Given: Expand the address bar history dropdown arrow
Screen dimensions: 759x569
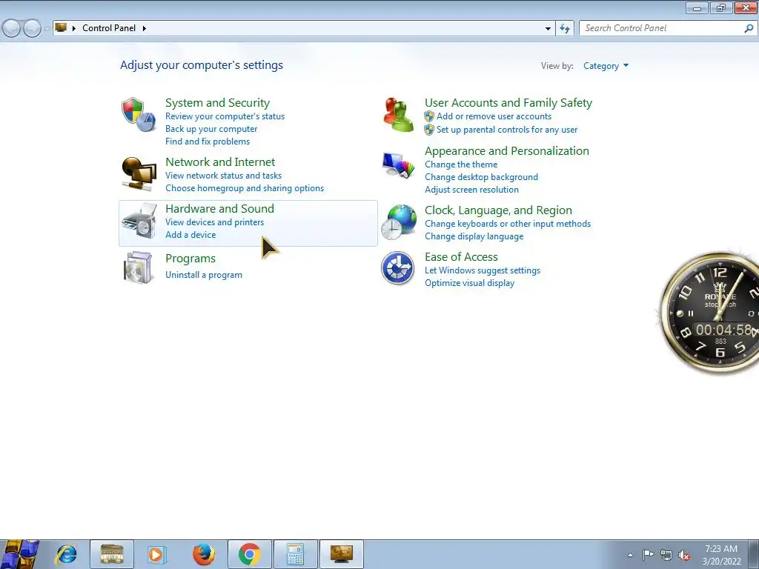Looking at the screenshot, I should 548,29.
